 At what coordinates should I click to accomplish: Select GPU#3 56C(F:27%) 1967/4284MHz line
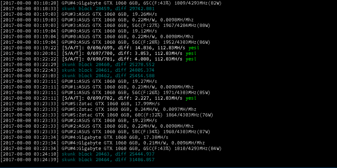point(106,25)
